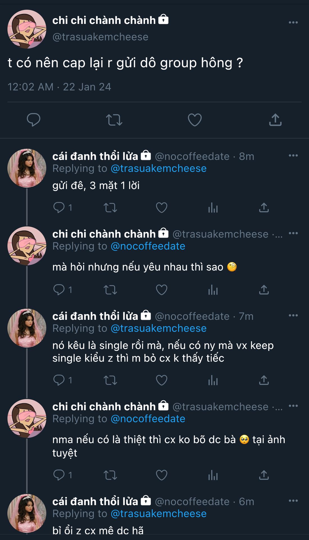The image size is (309, 540).
Task: Retweet the reply "gửi đê, 3 mặt 1 lời"
Action: pyautogui.click(x=110, y=208)
